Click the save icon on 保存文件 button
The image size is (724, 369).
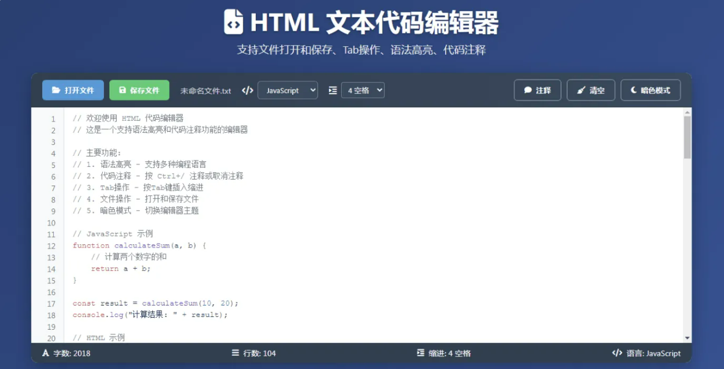(x=124, y=90)
